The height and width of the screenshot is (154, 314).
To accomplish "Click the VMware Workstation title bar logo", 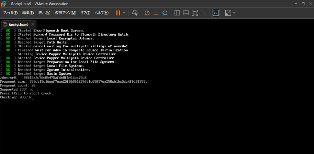I will 4,4.
